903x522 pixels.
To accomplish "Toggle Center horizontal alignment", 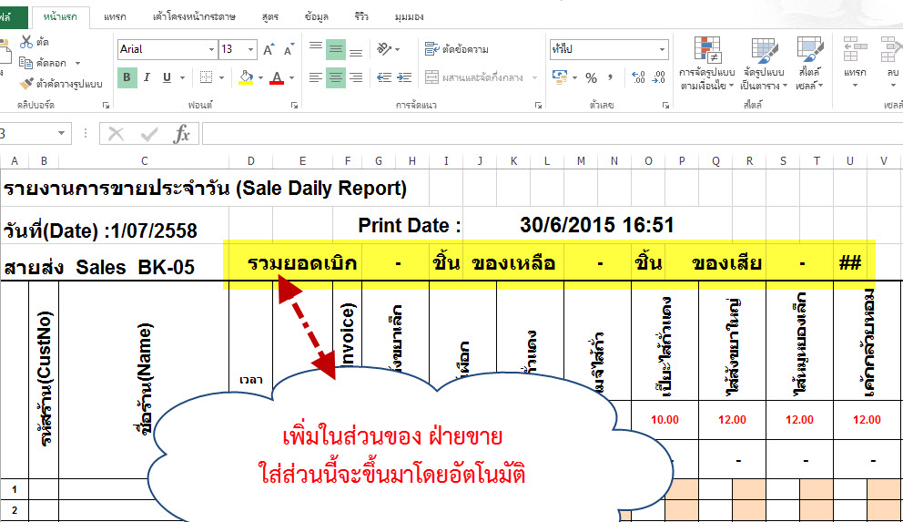I will pos(336,77).
